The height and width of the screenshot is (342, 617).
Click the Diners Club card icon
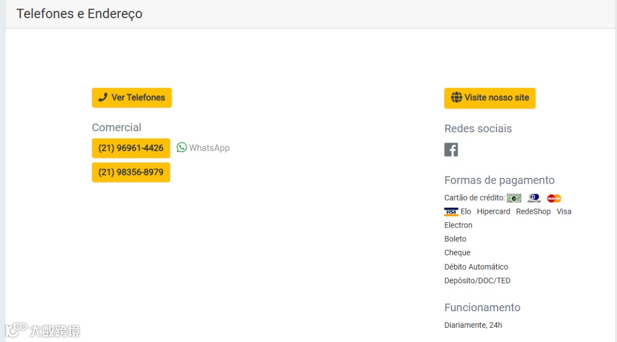click(x=534, y=198)
